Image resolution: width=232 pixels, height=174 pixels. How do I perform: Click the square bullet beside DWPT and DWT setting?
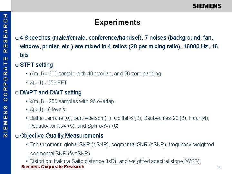[17, 93]
